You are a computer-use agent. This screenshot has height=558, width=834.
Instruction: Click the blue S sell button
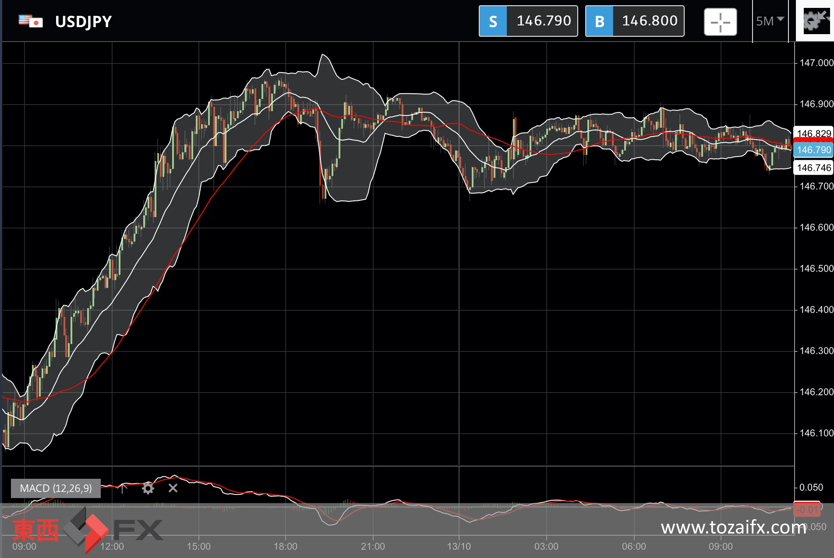click(493, 21)
